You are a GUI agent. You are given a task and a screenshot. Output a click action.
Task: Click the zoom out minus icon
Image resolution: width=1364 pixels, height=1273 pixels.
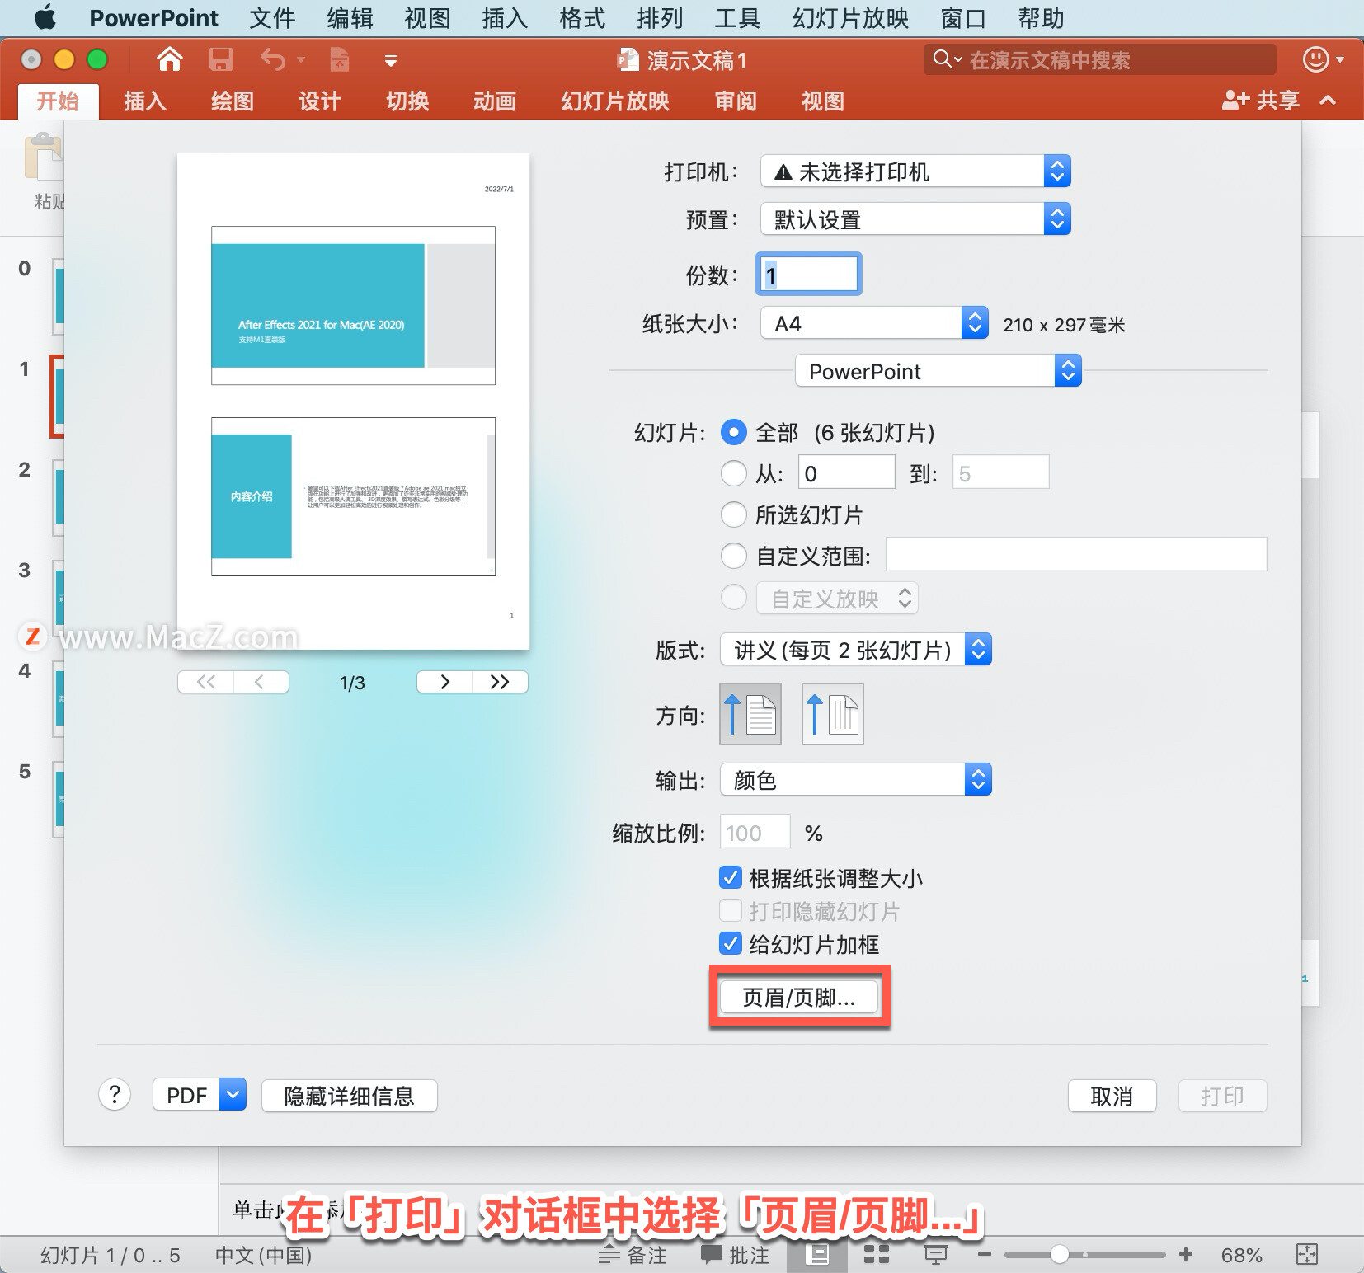[984, 1255]
